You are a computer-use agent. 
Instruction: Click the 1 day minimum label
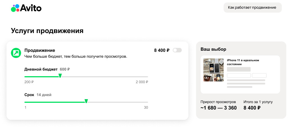coord(25,108)
